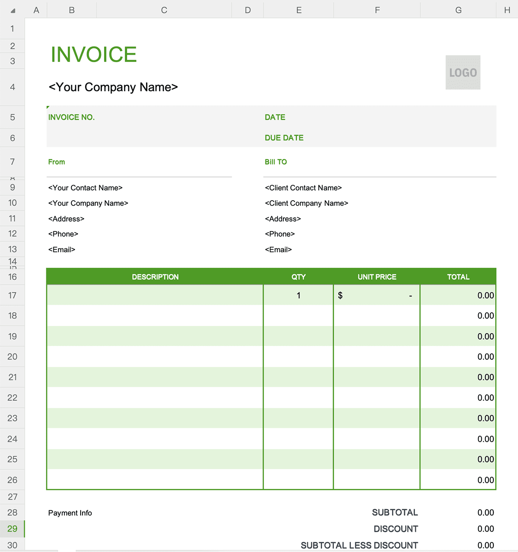Select column G header
The image size is (518, 552).
point(458,10)
